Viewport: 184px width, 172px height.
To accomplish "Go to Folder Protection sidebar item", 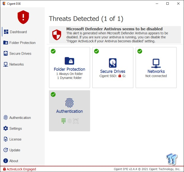I will [23, 43].
